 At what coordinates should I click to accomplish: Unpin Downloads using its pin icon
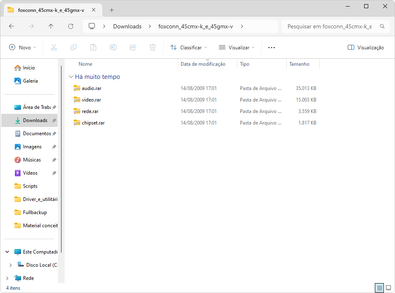pyautogui.click(x=54, y=120)
